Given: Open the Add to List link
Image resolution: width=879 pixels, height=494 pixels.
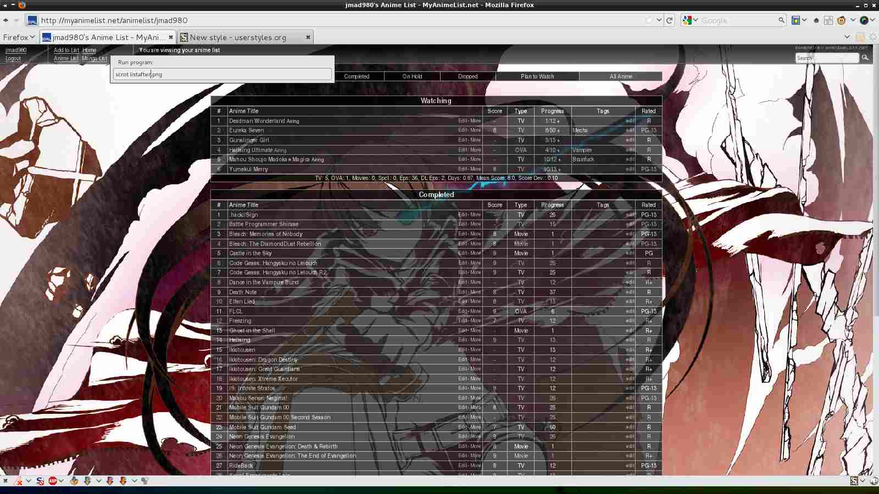Looking at the screenshot, I should click(66, 50).
